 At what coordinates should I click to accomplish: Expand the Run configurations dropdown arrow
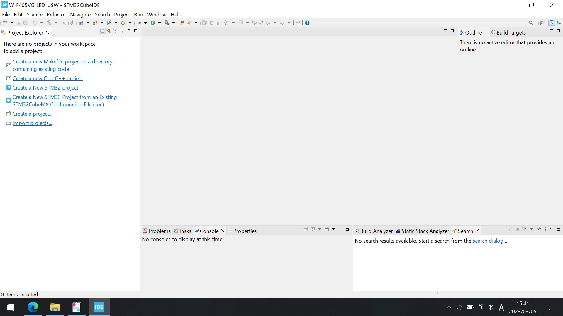pos(160,23)
